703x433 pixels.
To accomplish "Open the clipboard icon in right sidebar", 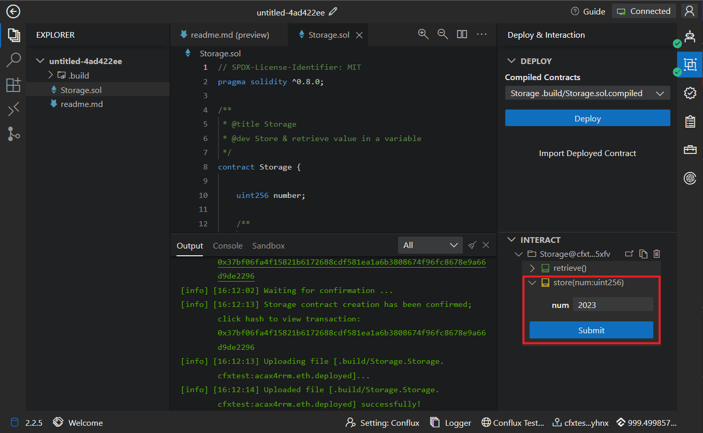I will tap(690, 121).
